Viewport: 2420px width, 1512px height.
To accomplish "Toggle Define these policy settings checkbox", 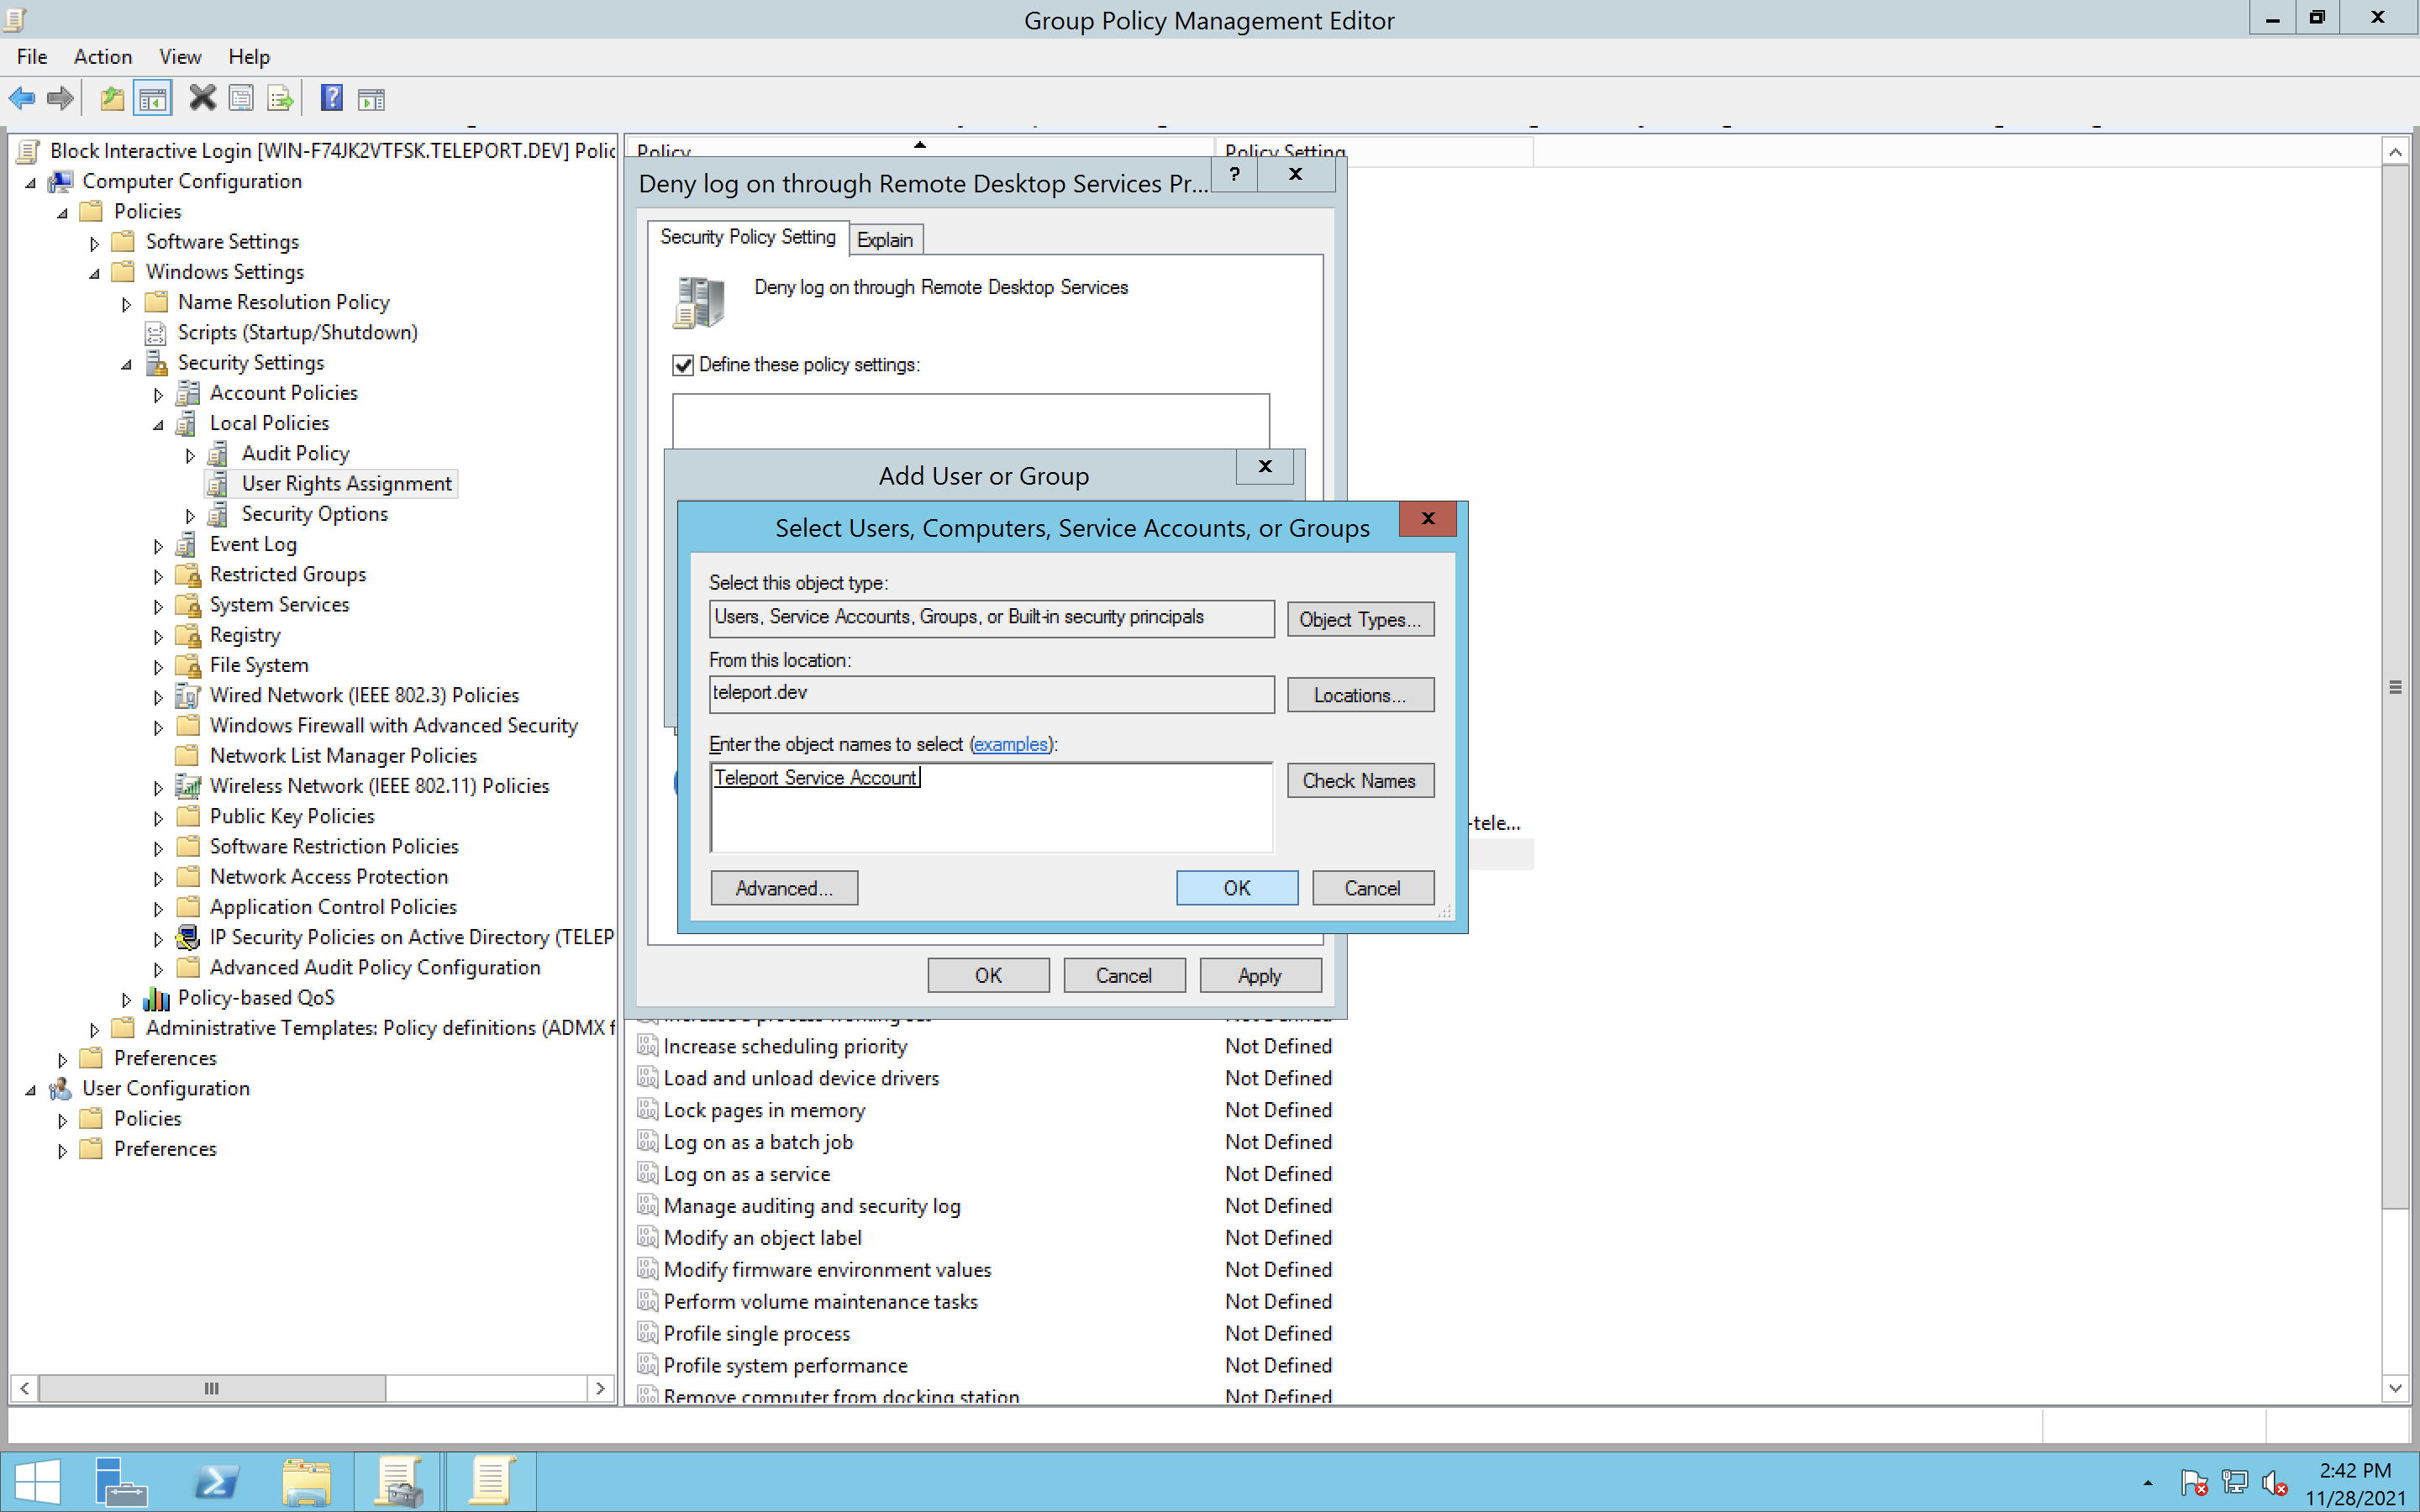I will click(x=681, y=365).
